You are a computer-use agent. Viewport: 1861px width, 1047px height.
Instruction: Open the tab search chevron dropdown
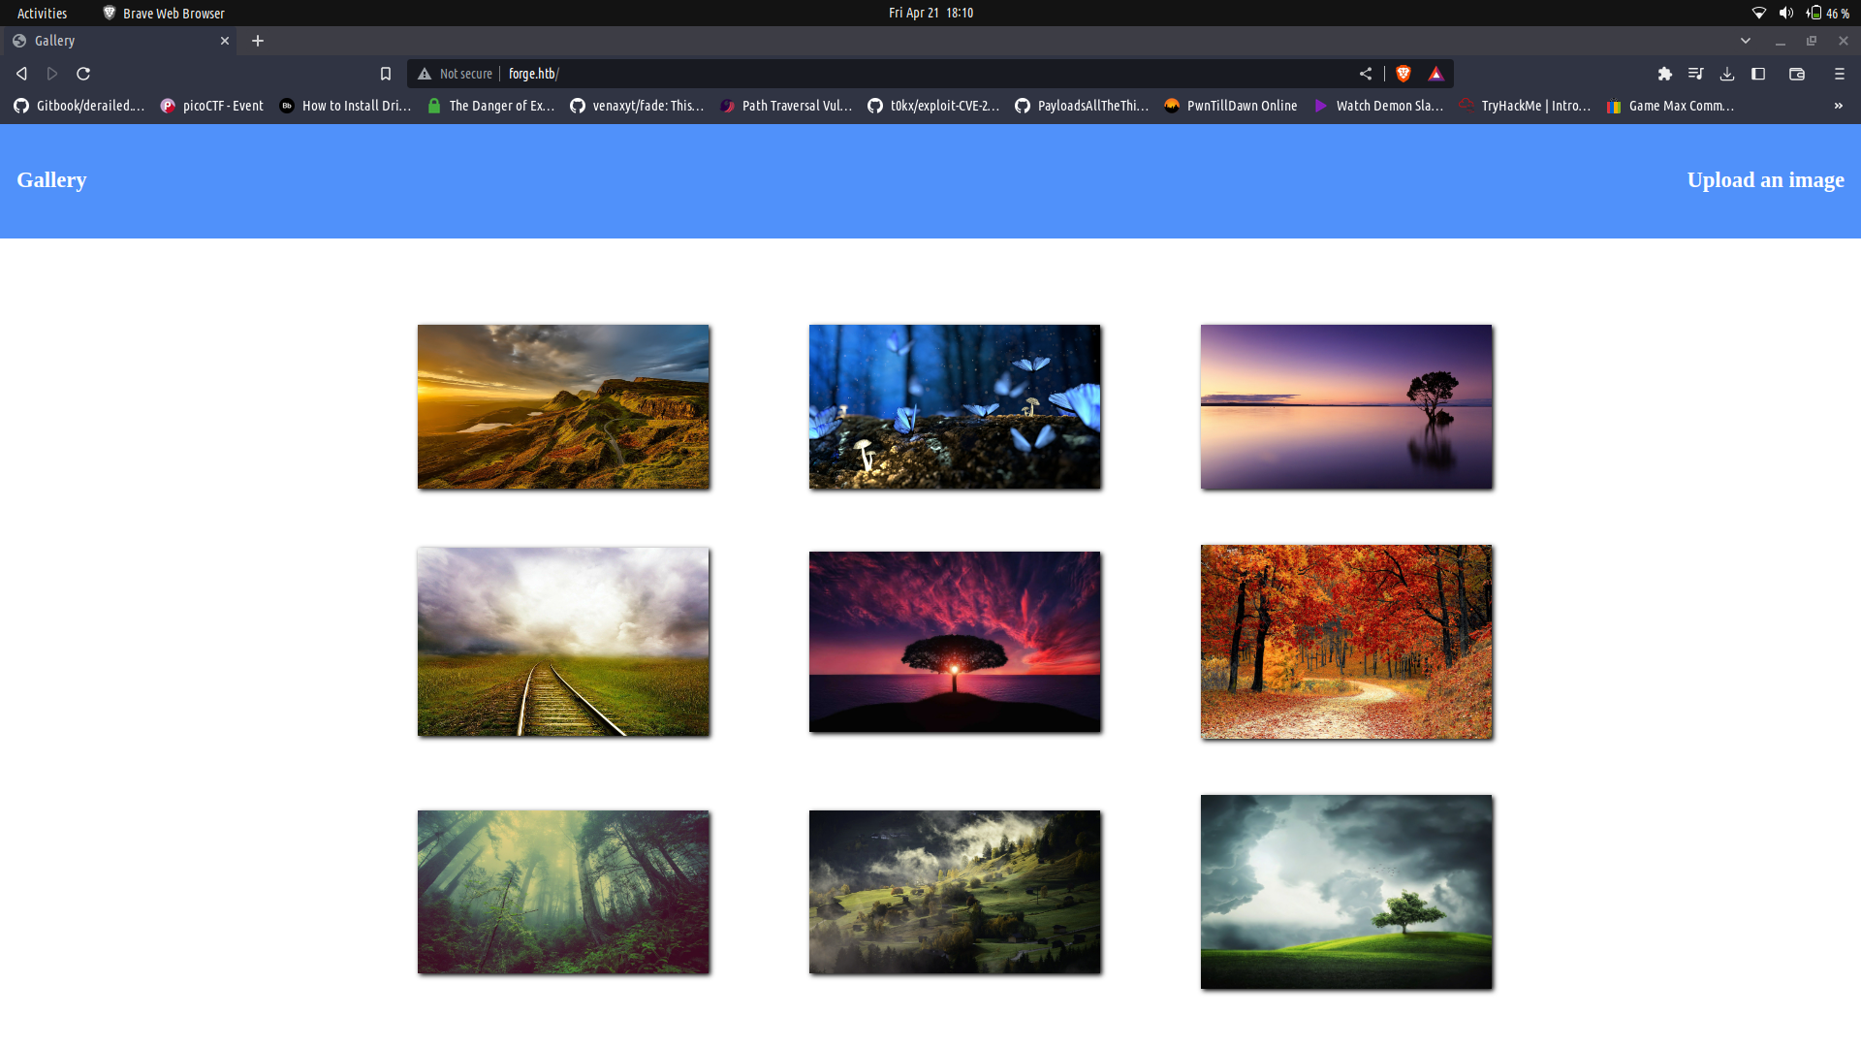click(x=1746, y=41)
